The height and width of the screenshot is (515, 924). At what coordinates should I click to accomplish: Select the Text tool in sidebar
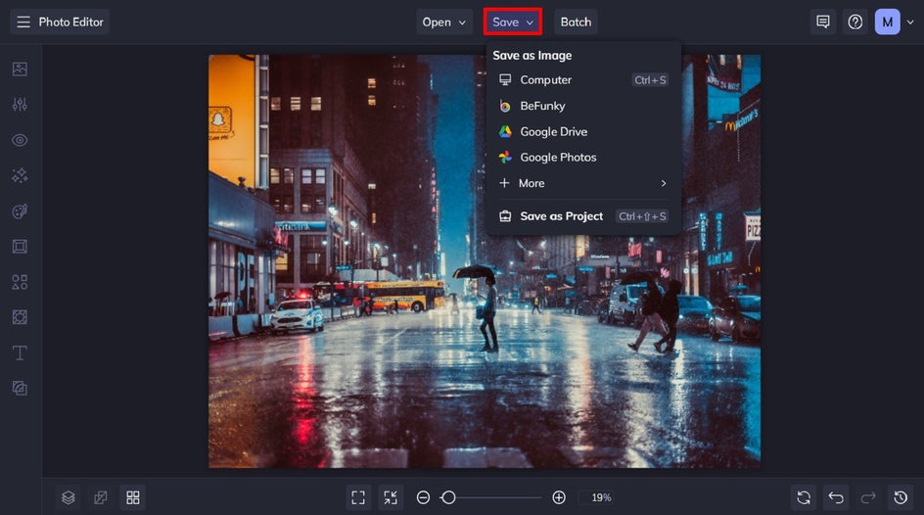20,352
